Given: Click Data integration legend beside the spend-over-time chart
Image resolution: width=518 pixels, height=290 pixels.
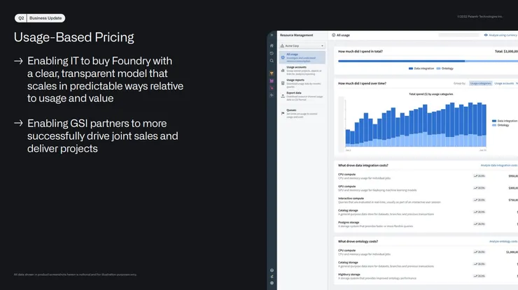Looking at the screenshot, I should [505, 121].
